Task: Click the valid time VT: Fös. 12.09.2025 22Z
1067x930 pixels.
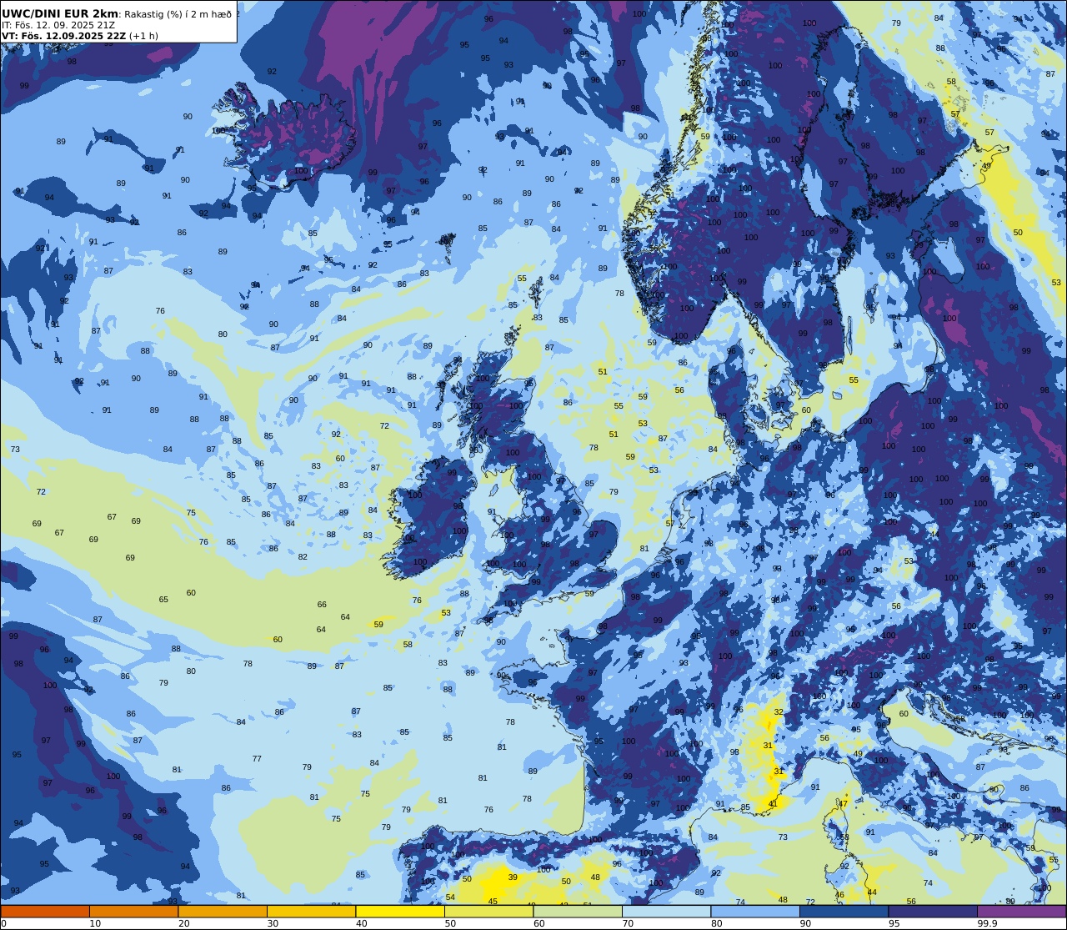Action: [x=63, y=36]
